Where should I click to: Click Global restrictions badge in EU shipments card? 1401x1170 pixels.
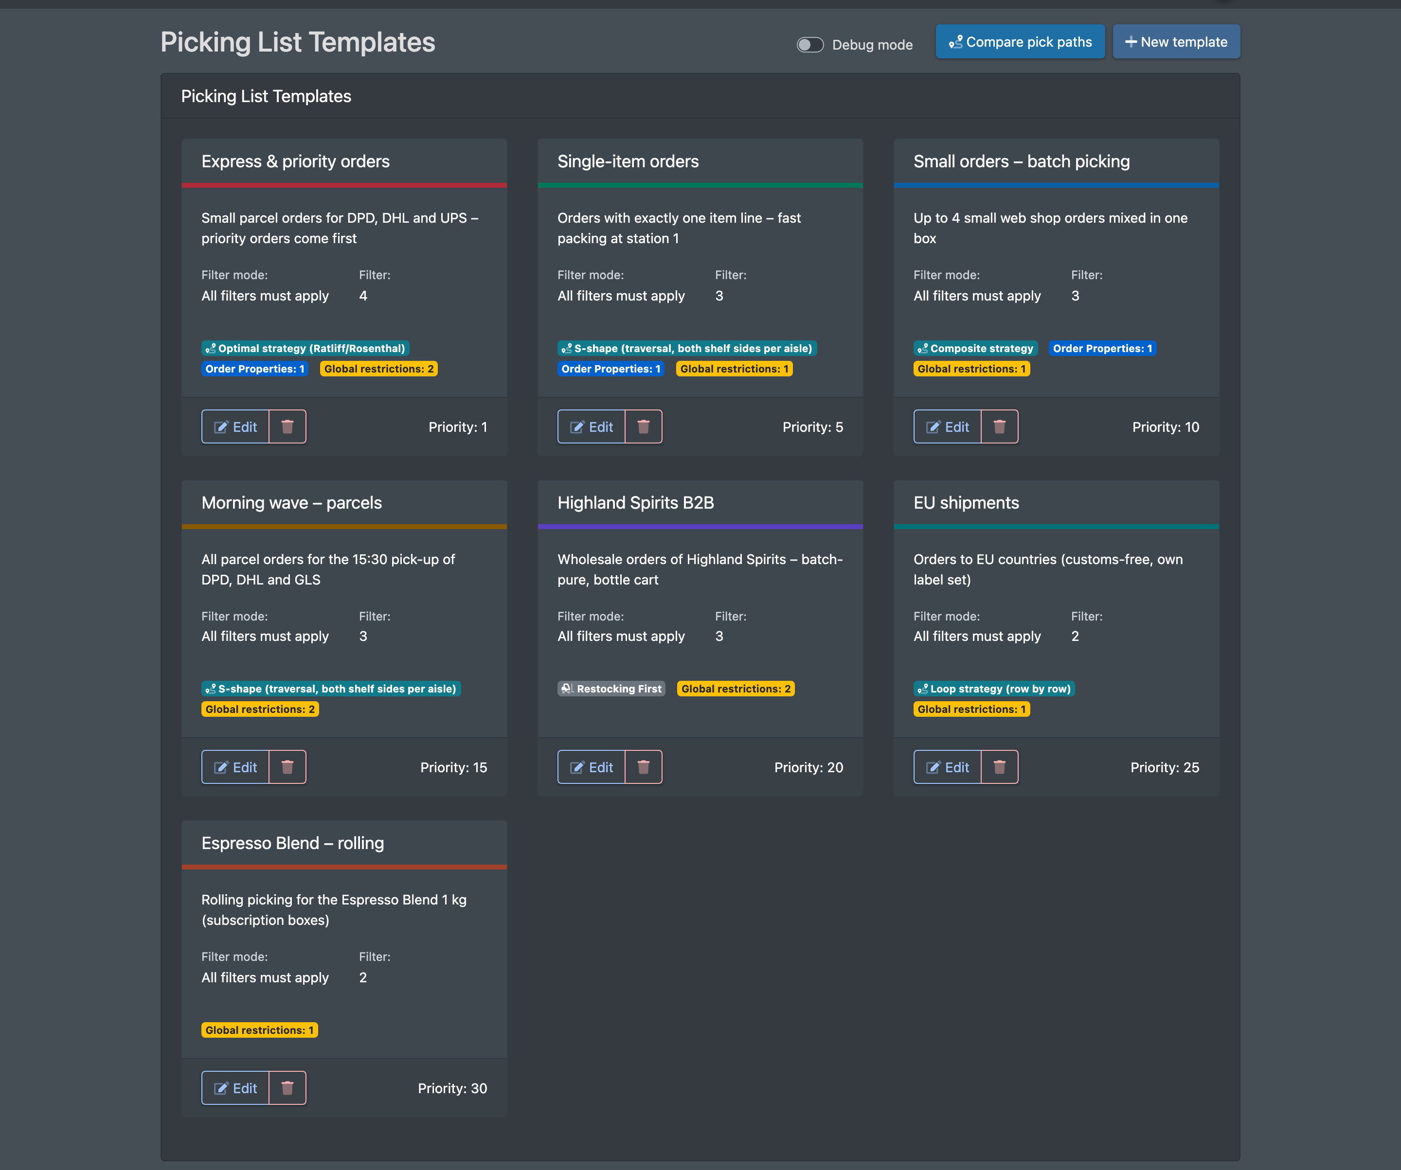click(x=971, y=709)
